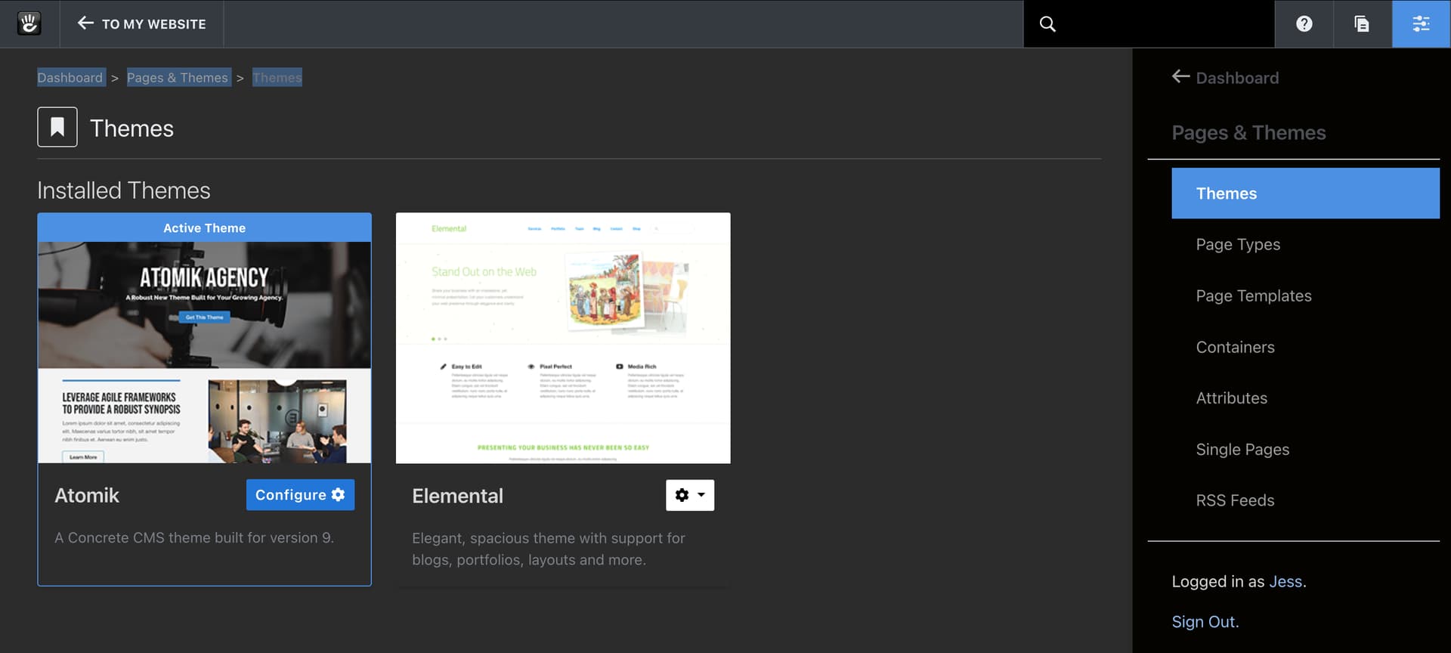Open the Elemental theme preview thumbnail
Image resolution: width=1451 pixels, height=653 pixels.
pos(563,338)
